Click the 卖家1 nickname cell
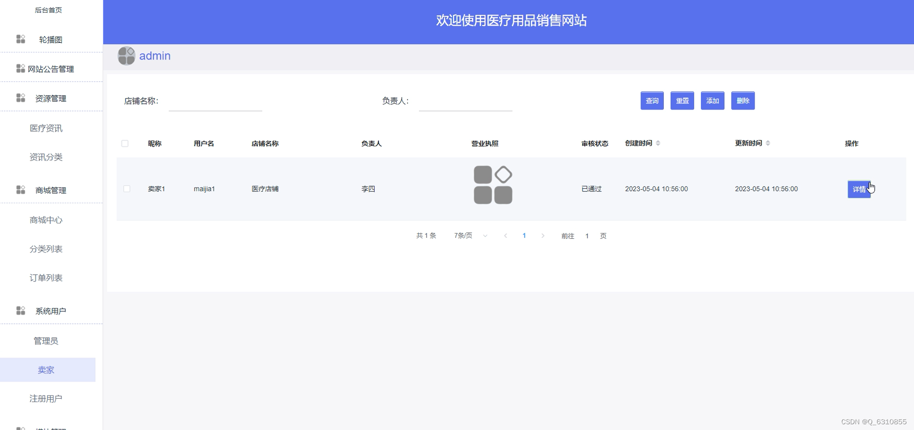 156,189
